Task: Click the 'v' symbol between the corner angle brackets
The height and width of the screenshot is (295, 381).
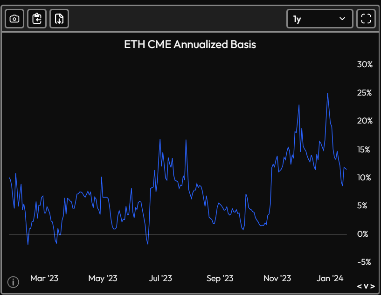Action: [366, 287]
